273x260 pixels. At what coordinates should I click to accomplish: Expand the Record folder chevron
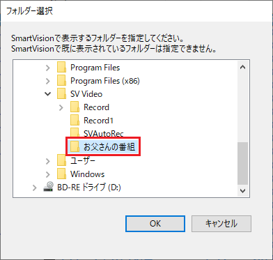click(x=61, y=107)
